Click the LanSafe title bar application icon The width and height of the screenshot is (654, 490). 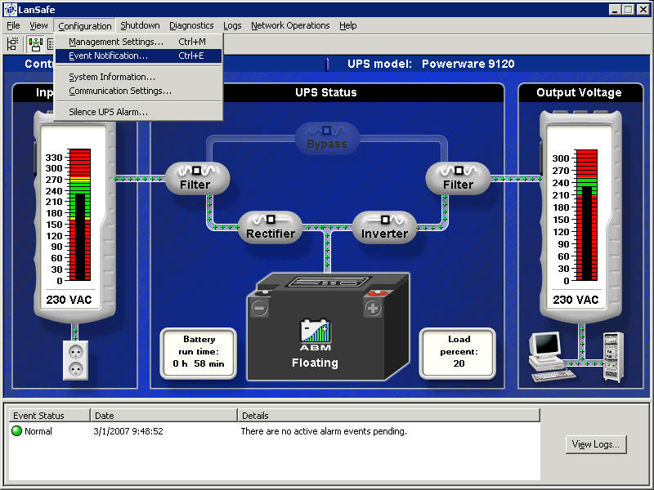coord(10,9)
